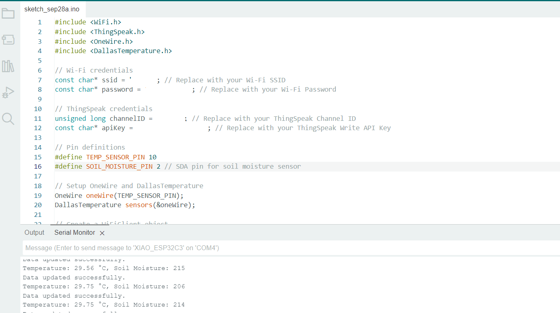Click 'Data updated successfully.' below Soil Moisture: 215
The width and height of the screenshot is (560, 313).
pyautogui.click(x=74, y=278)
